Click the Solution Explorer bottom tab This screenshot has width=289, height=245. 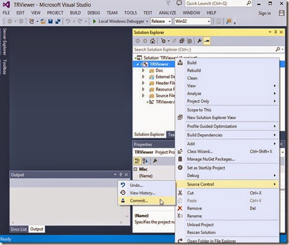(149, 134)
